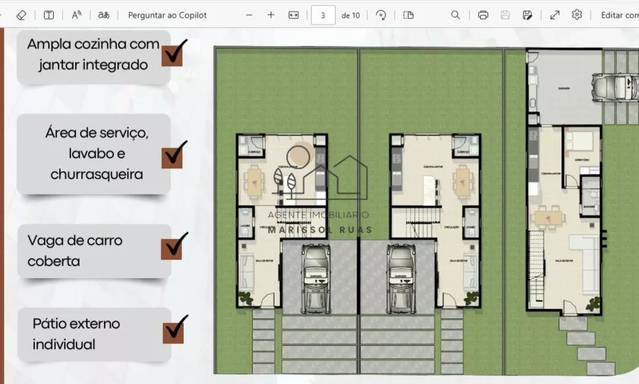Click the Editar com button
639x384 pixels.
[619, 15]
